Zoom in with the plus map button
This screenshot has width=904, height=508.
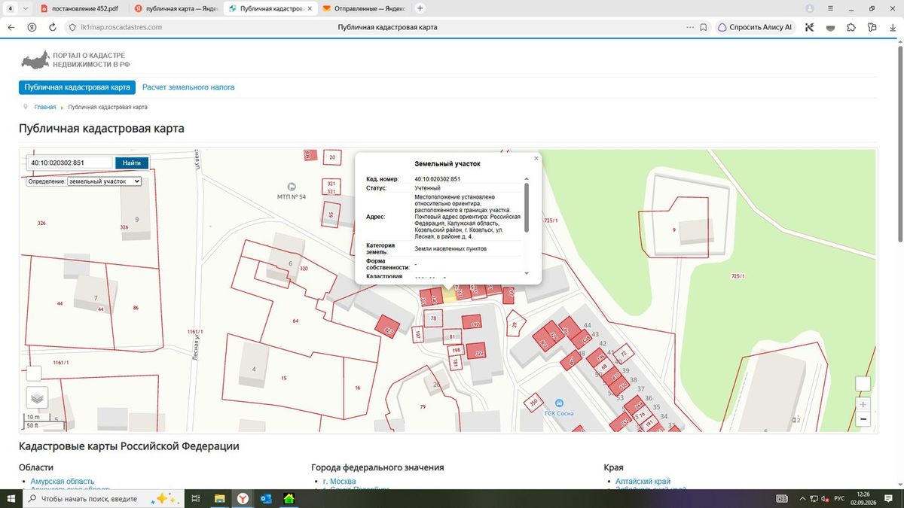863,404
